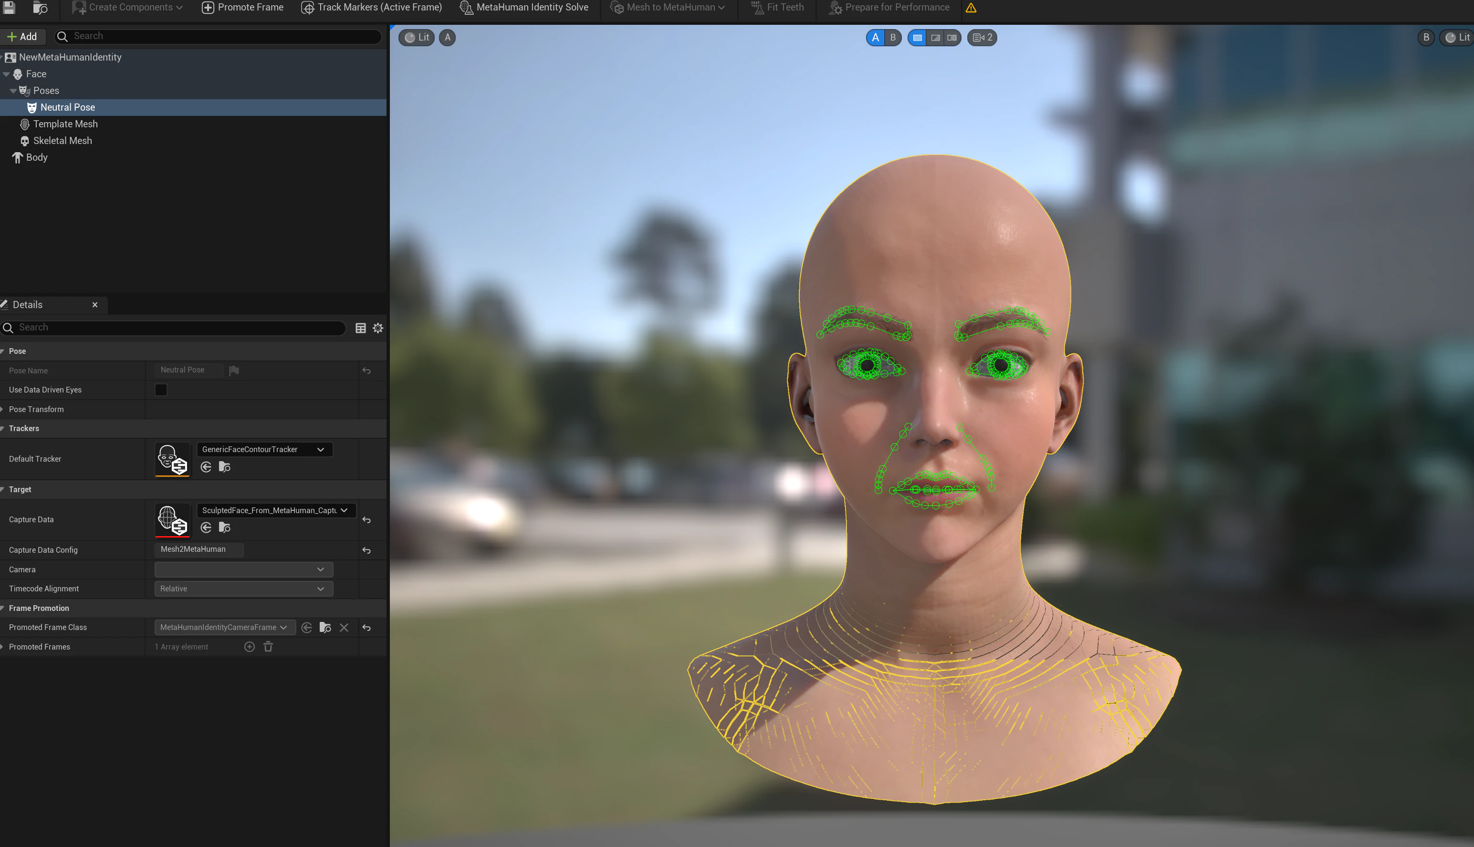Expand Pose Transform property row
The width and height of the screenshot is (1474, 847).
3,410
